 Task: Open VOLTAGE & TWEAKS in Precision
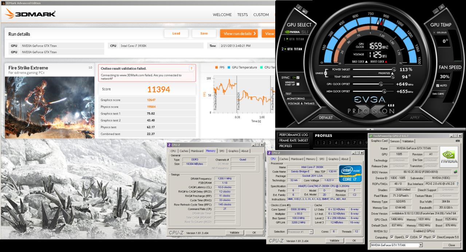click(x=300, y=103)
